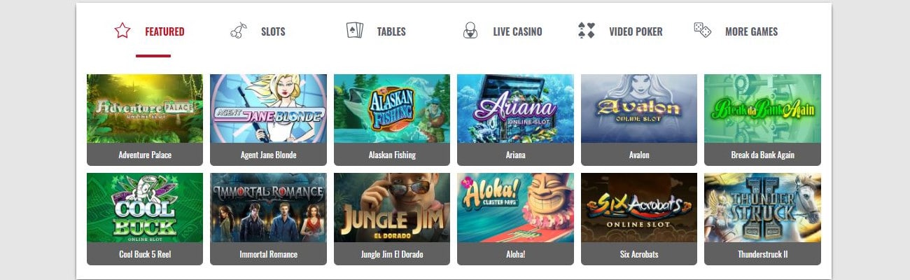This screenshot has width=910, height=280.
Task: Go to the More Games tab
Action: [x=751, y=31]
